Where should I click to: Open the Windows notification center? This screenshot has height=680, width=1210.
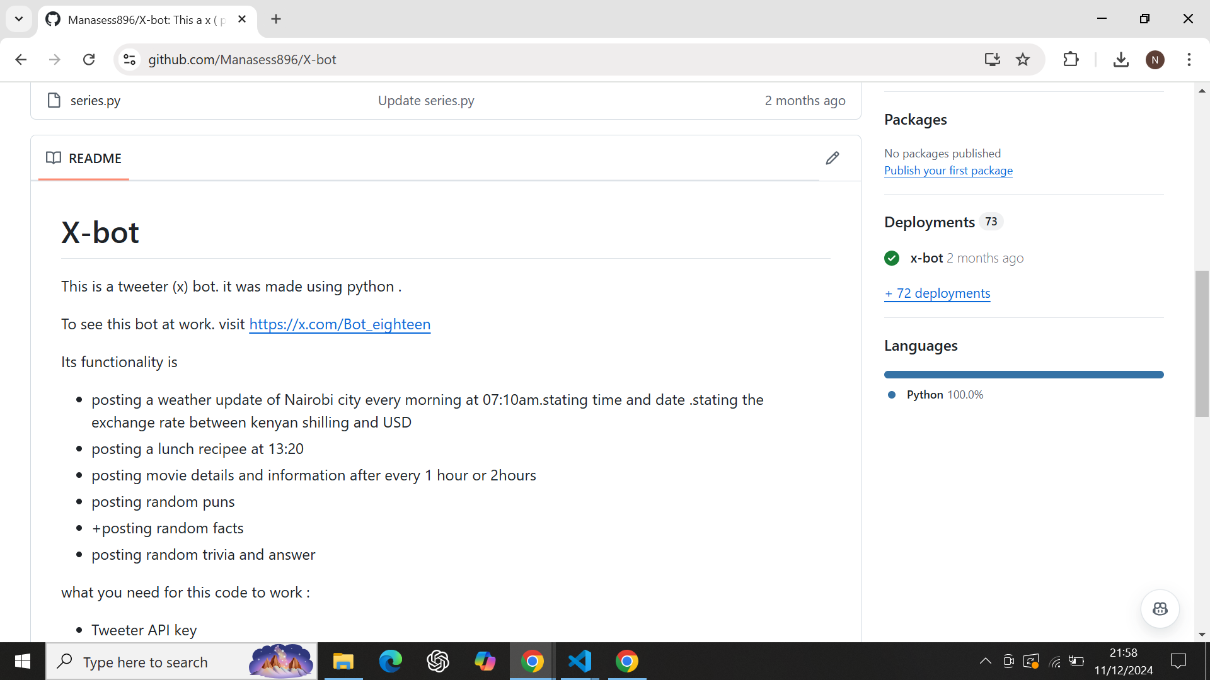tap(1178, 661)
